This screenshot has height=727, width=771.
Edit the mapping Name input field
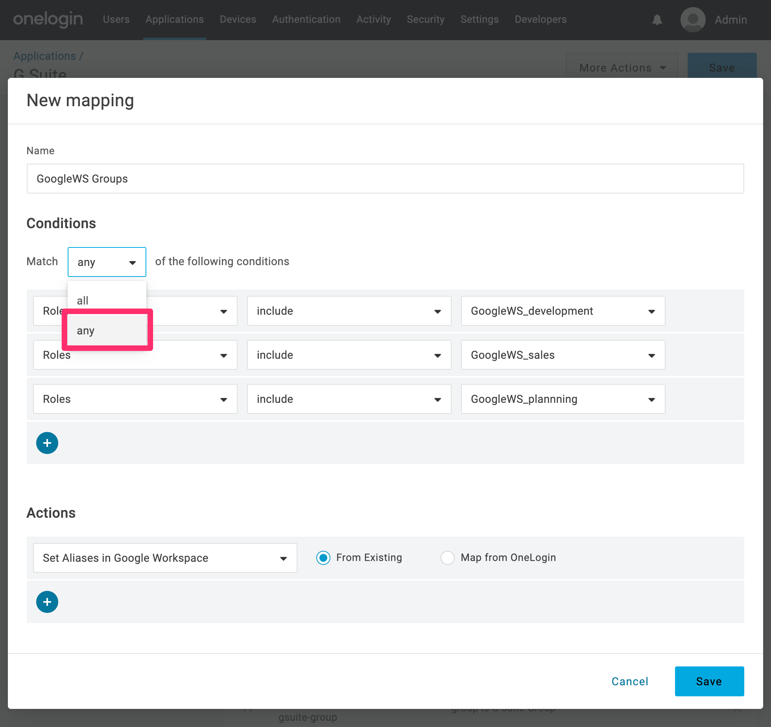(385, 179)
